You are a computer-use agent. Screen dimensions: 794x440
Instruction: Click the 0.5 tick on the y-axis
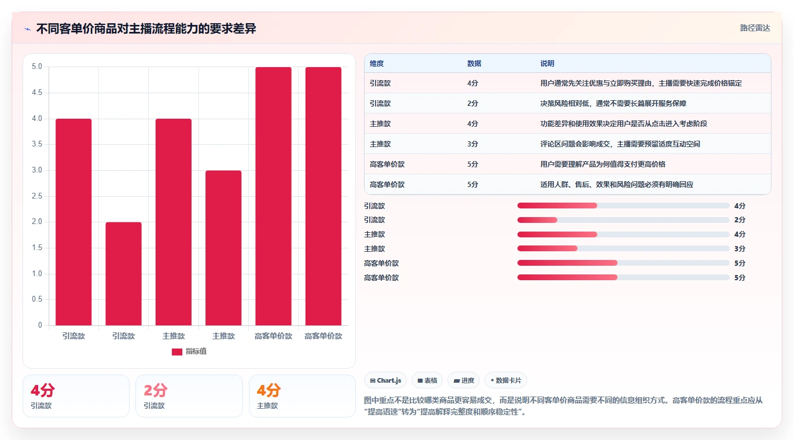coord(36,299)
